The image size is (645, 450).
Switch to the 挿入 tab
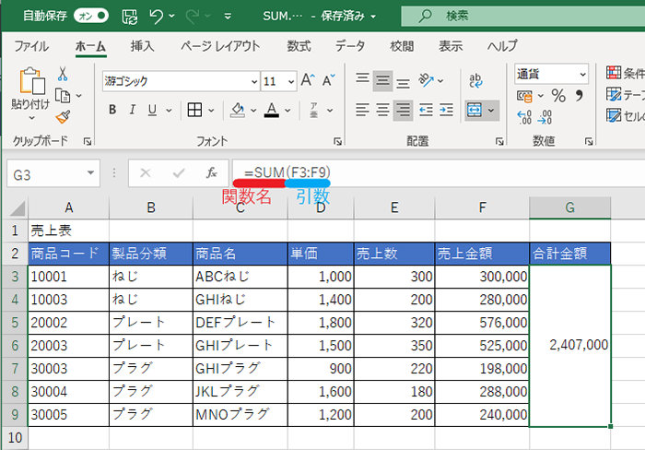[142, 46]
